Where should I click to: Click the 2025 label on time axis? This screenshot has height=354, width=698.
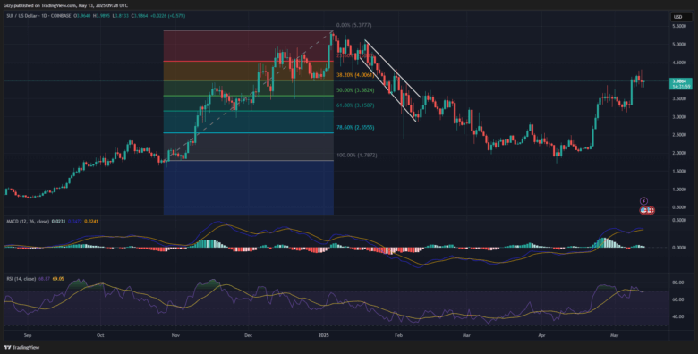pos(325,336)
